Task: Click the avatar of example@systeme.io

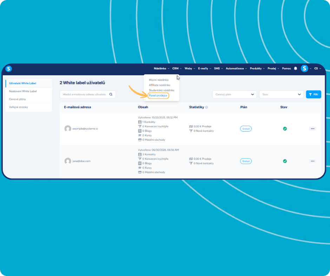Action: pyautogui.click(x=68, y=129)
